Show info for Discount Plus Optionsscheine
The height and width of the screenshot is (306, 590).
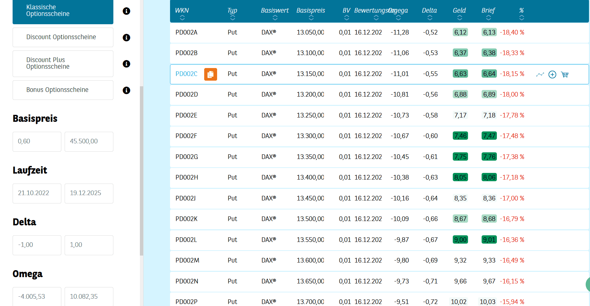coord(126,64)
